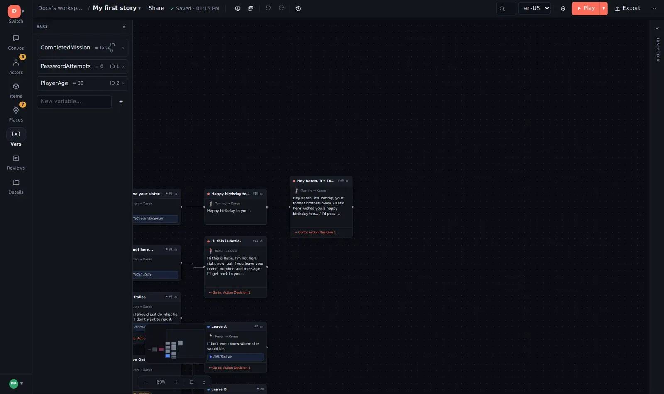Click the fit-to-screen canvas icon

tap(192, 382)
